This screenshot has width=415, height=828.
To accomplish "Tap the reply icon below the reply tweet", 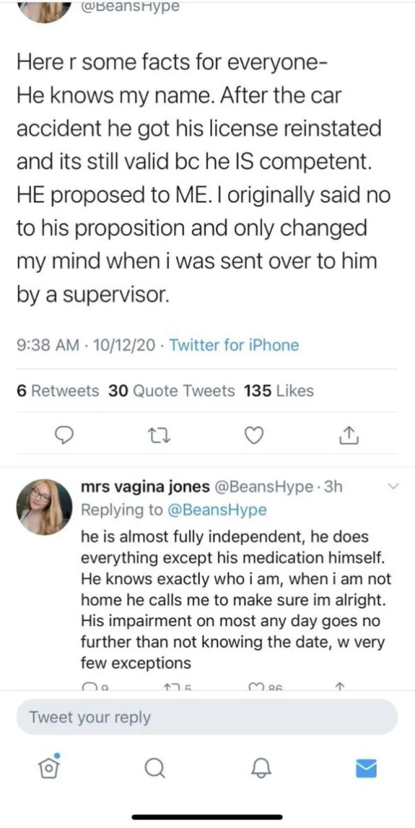I will click(88, 686).
